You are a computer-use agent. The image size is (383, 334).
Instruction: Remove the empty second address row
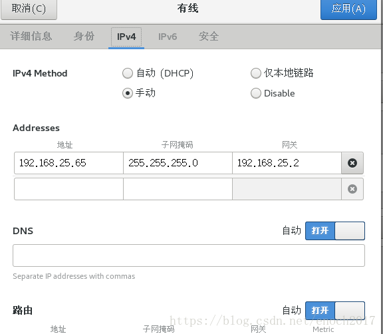point(352,189)
